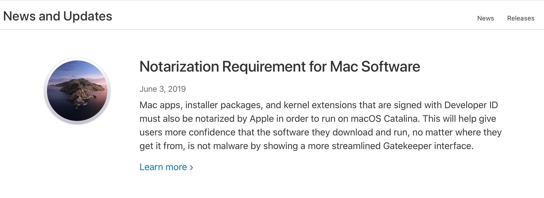The height and width of the screenshot is (198, 544).
Task: Click the "News and Updates" page heading
Action: pyautogui.click(x=58, y=16)
